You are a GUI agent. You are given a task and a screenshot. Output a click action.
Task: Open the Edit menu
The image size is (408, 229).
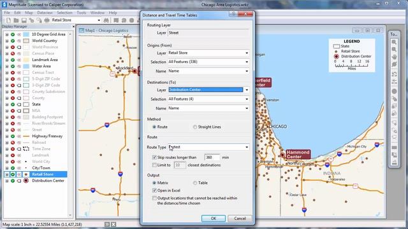point(17,13)
